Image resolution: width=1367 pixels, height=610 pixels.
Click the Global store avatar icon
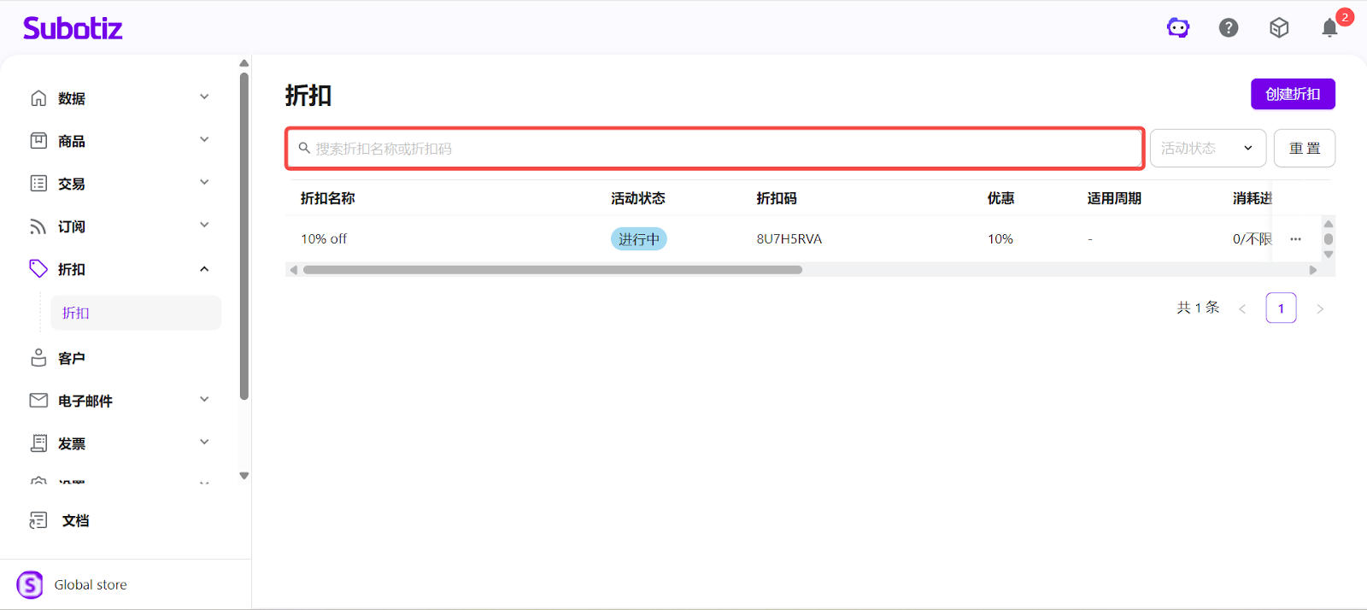[30, 584]
